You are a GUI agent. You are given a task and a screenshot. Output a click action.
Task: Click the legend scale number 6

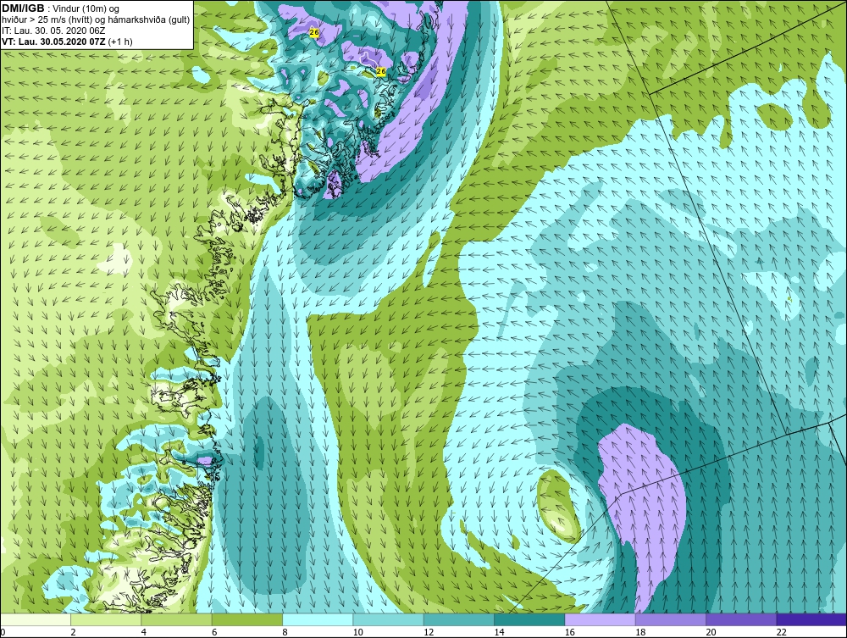click(214, 632)
